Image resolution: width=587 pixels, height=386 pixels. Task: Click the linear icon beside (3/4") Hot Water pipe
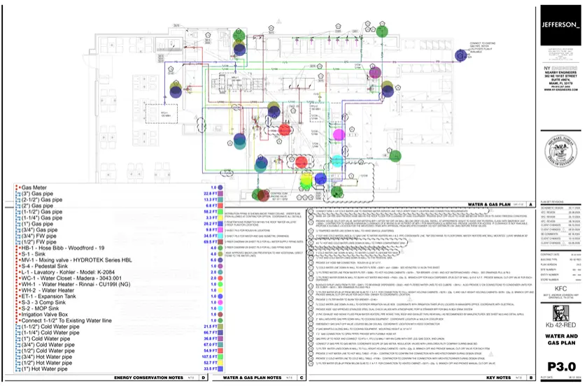[17, 357]
